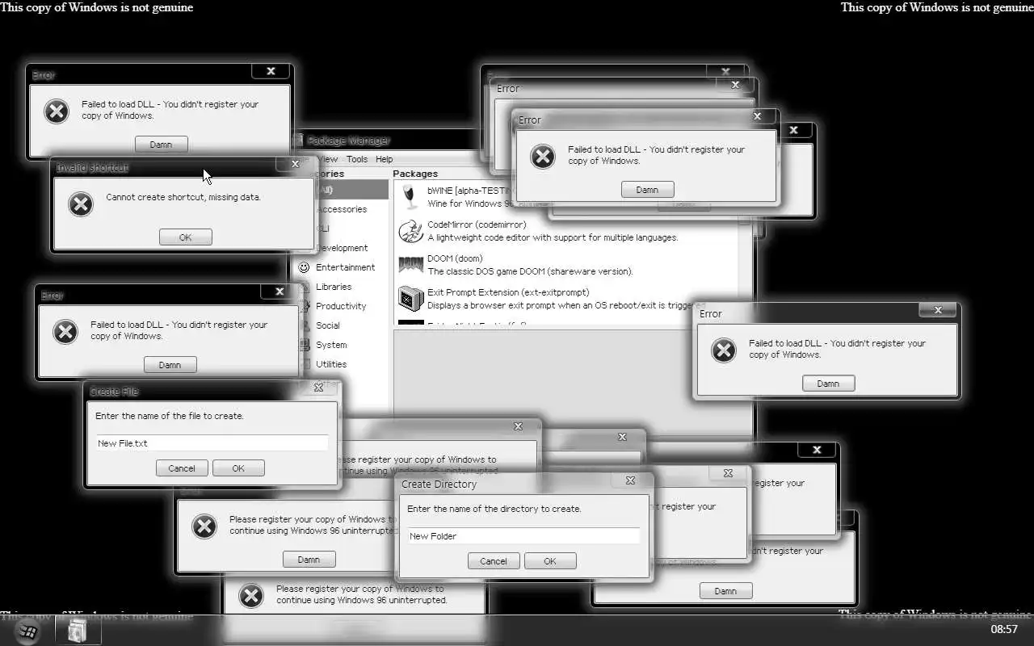The image size is (1034, 646).
Task: Click the New Folder directory name field
Action: (523, 536)
